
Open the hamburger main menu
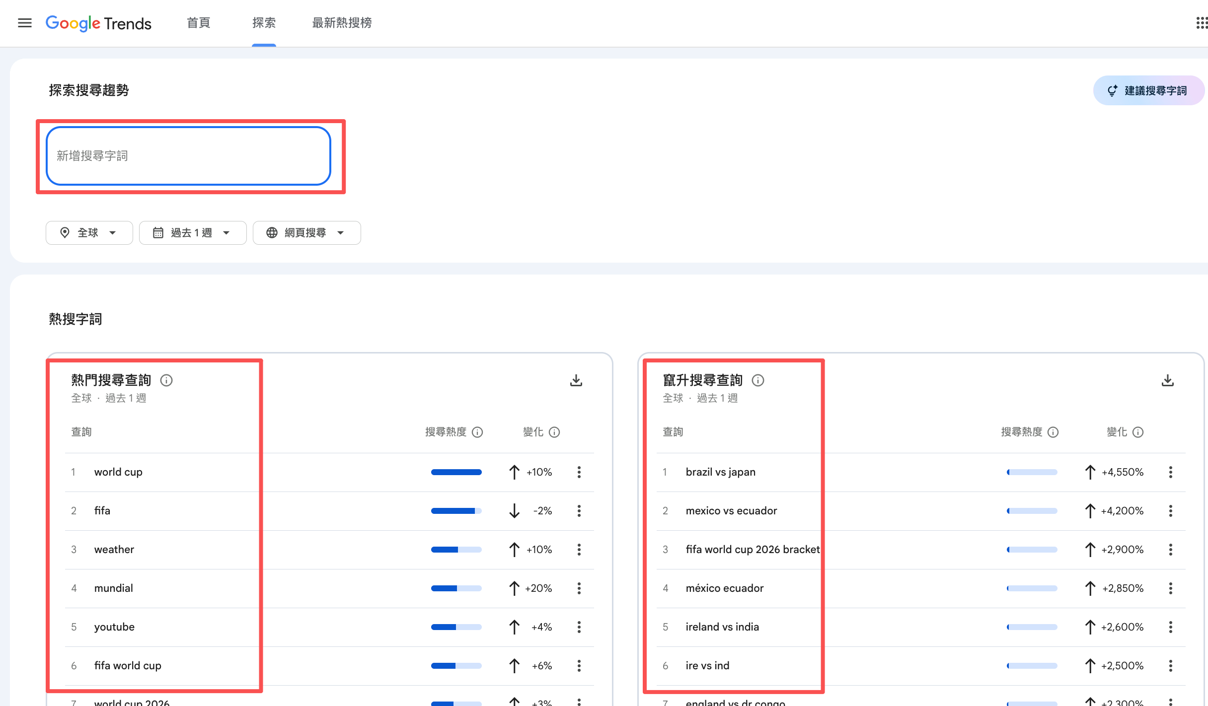point(25,23)
